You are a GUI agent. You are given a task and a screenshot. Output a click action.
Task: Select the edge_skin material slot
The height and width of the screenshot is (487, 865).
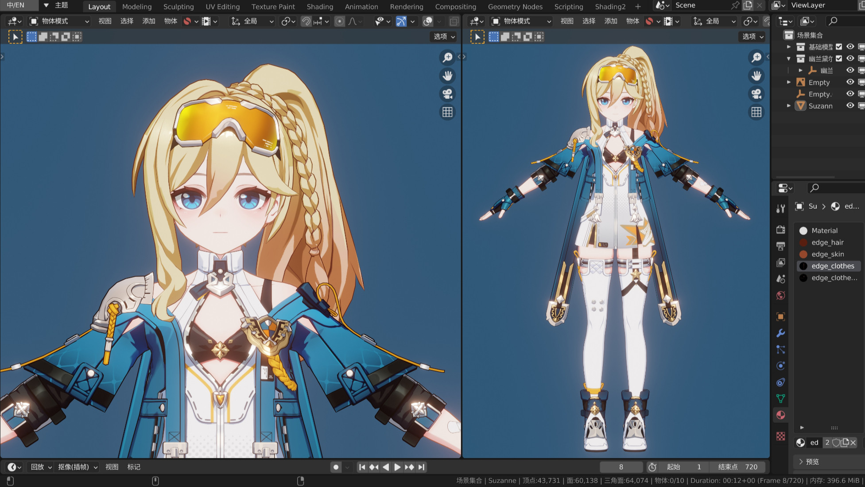pos(827,254)
